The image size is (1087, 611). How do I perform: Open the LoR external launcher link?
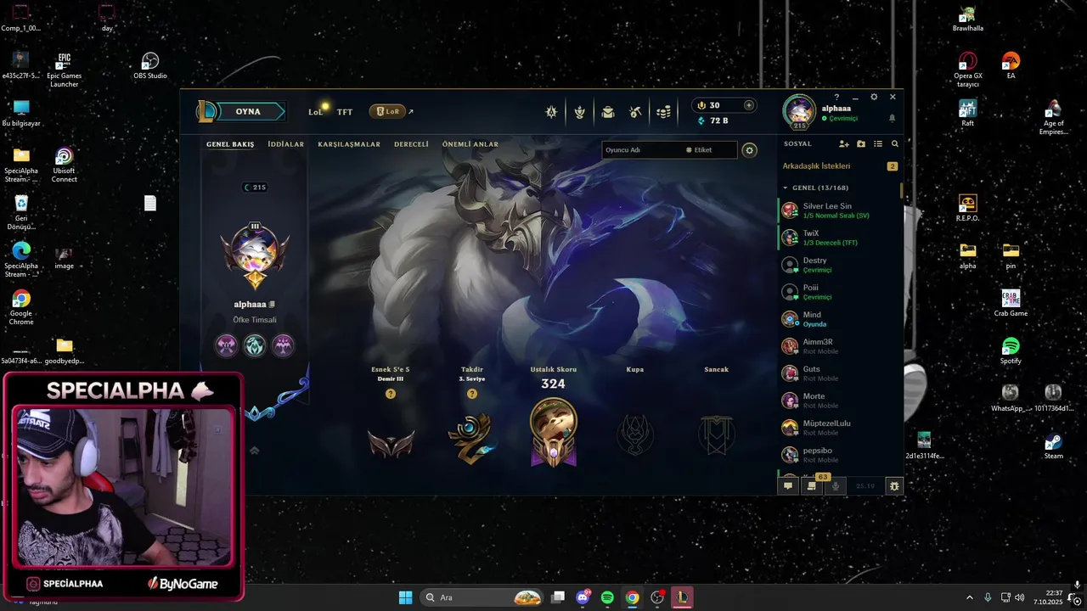[x=391, y=111]
